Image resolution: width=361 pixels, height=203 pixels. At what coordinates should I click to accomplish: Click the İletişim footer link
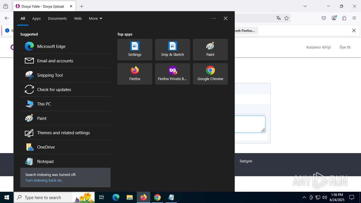246,161
